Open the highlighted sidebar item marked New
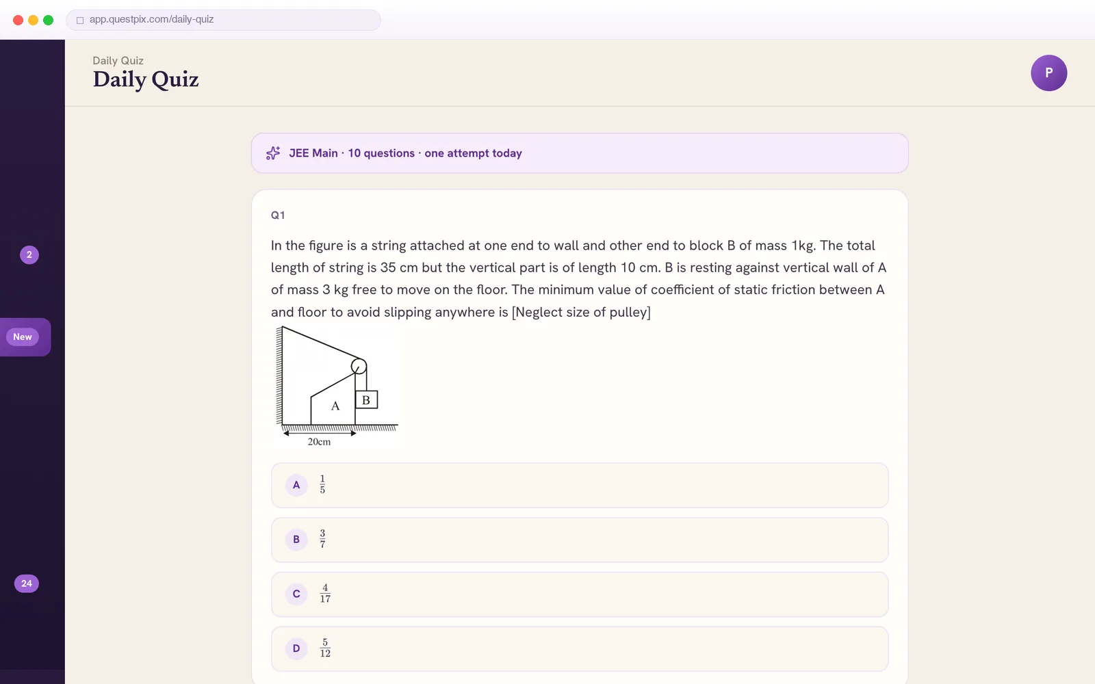Screen dimensions: 1095x684 25,337
